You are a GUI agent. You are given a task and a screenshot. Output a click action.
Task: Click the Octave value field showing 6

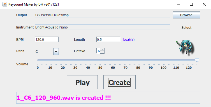98,51
